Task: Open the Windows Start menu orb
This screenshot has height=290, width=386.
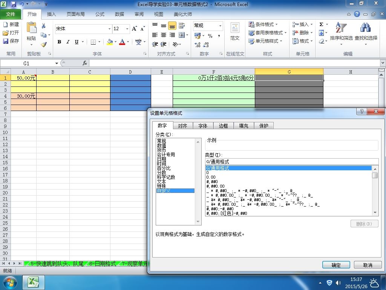Action: tap(9, 282)
